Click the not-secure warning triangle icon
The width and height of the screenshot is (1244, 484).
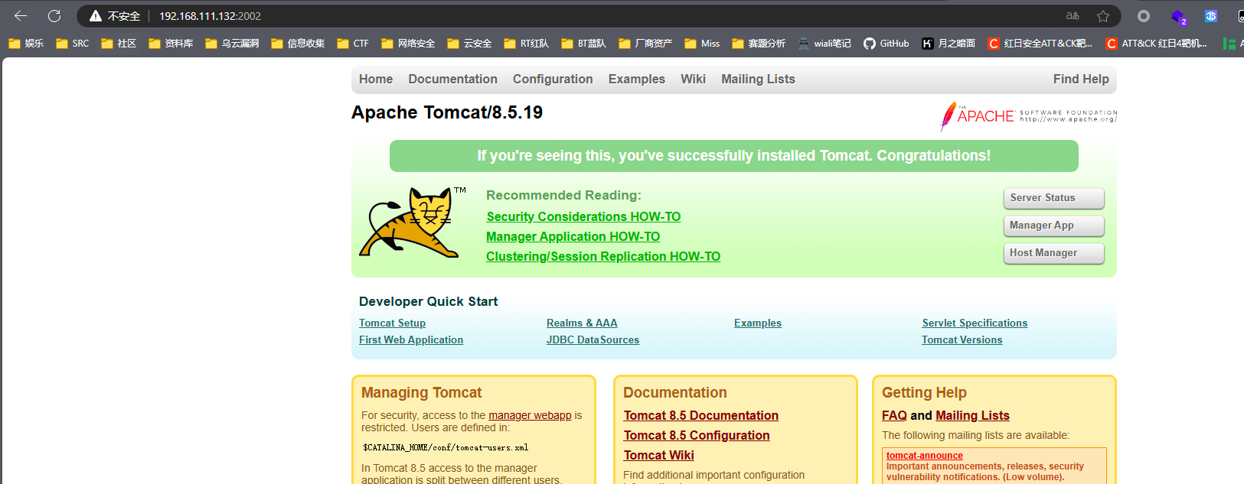[x=96, y=16]
